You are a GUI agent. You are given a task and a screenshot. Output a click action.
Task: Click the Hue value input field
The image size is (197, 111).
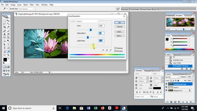tap(101, 26)
